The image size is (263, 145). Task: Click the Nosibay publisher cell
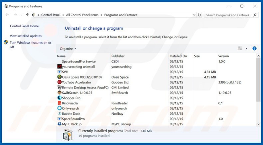[x=117, y=113]
